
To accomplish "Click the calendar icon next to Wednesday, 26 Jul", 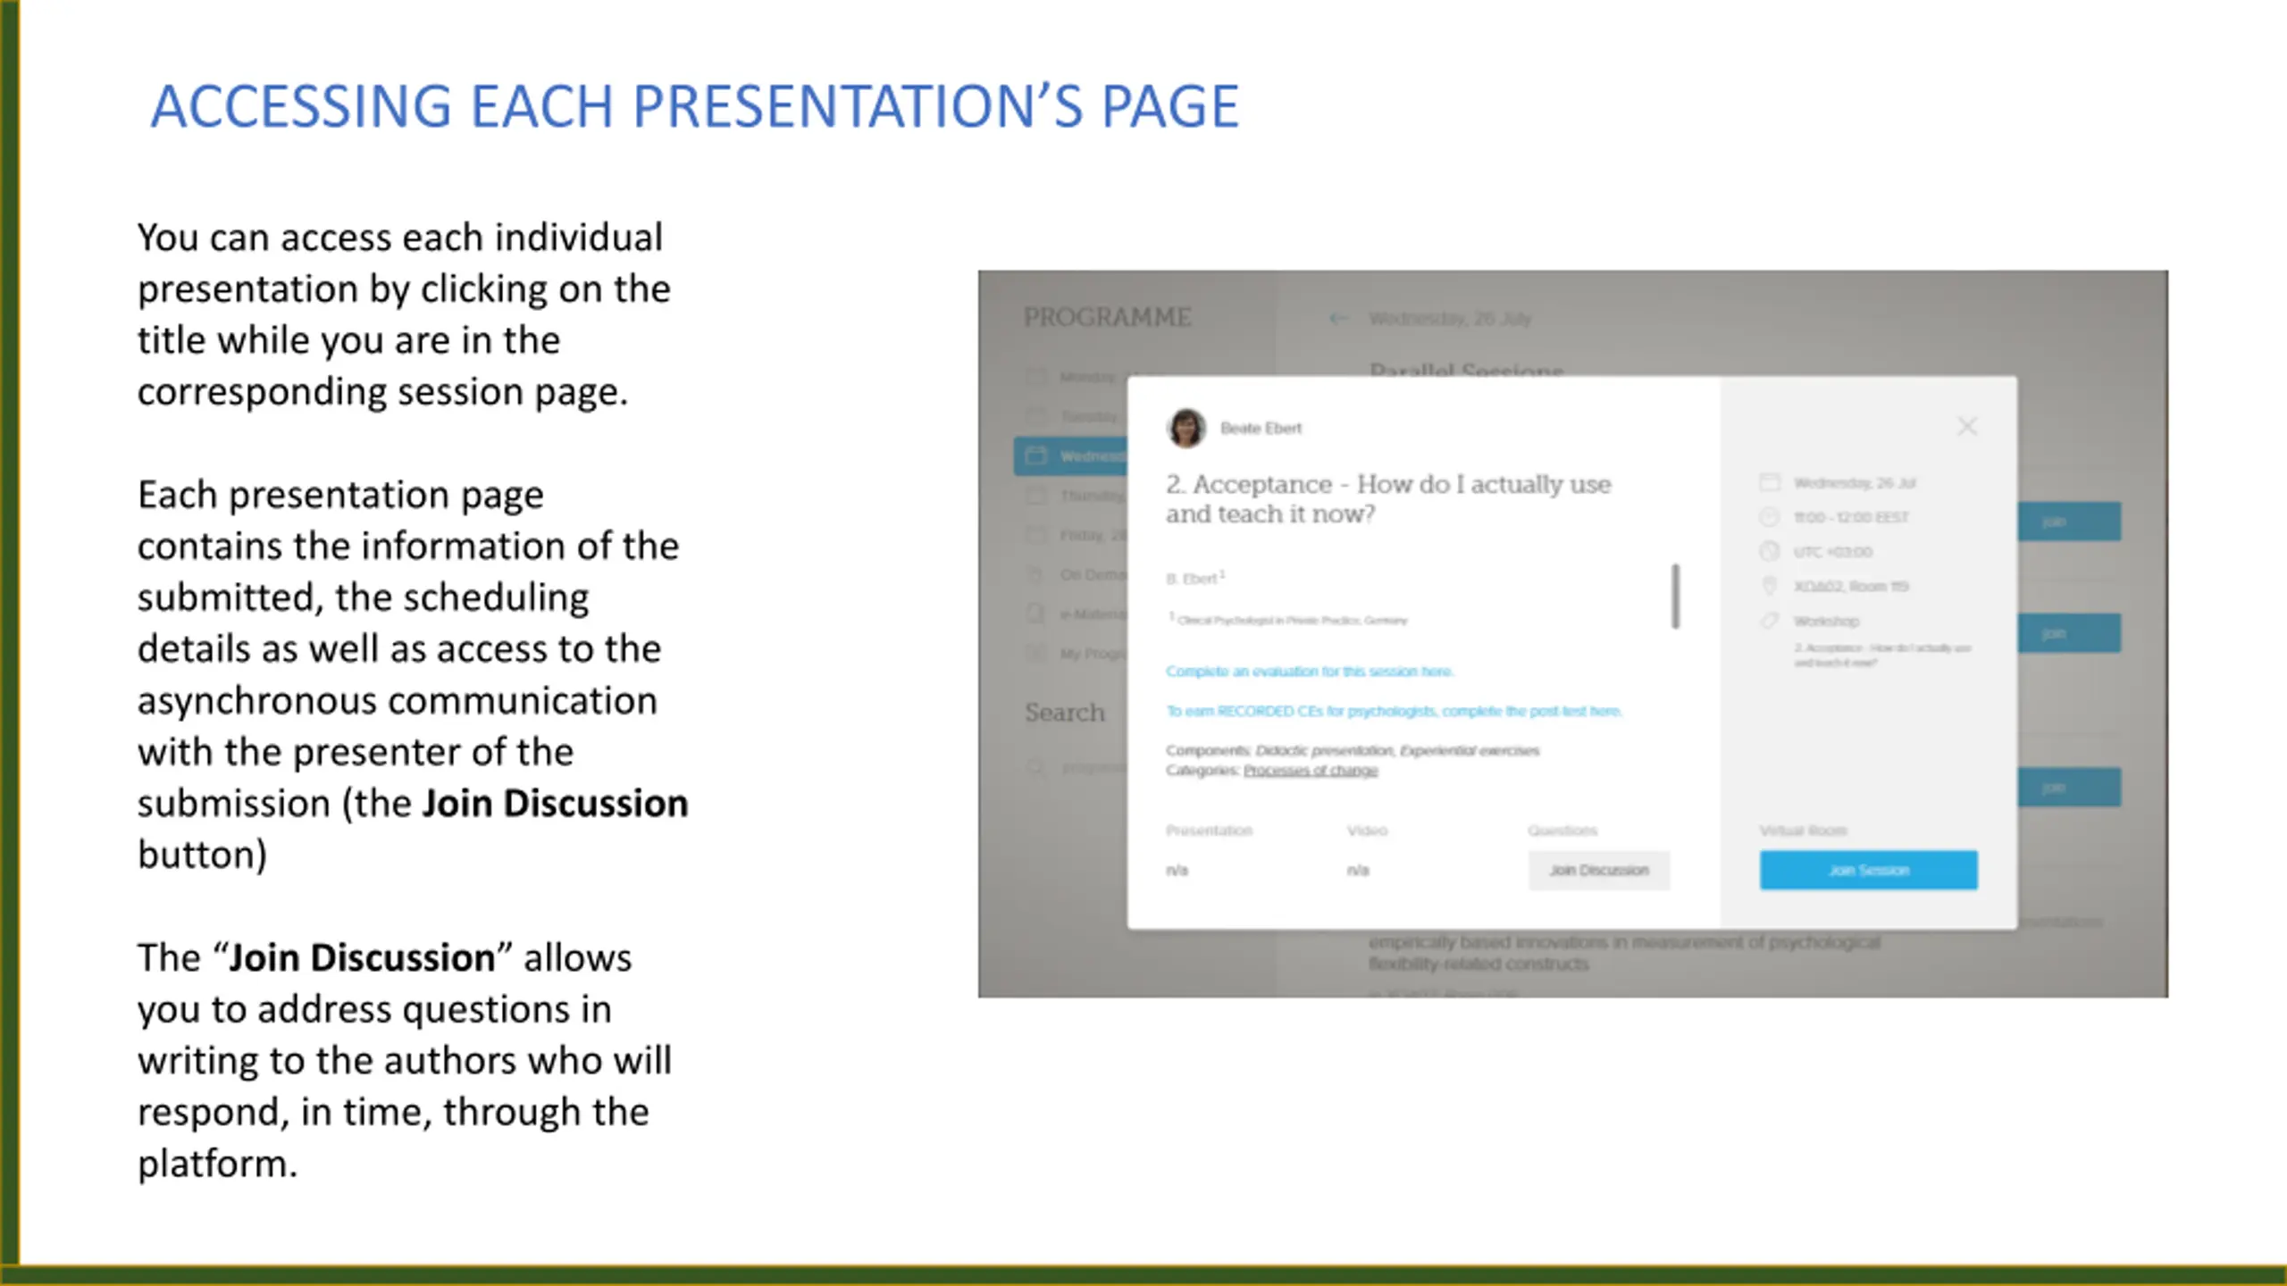I will [1769, 482].
